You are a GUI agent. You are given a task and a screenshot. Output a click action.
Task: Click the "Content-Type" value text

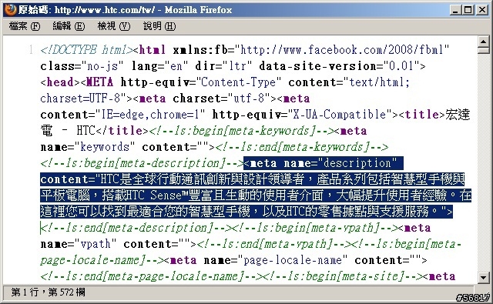(x=238, y=82)
